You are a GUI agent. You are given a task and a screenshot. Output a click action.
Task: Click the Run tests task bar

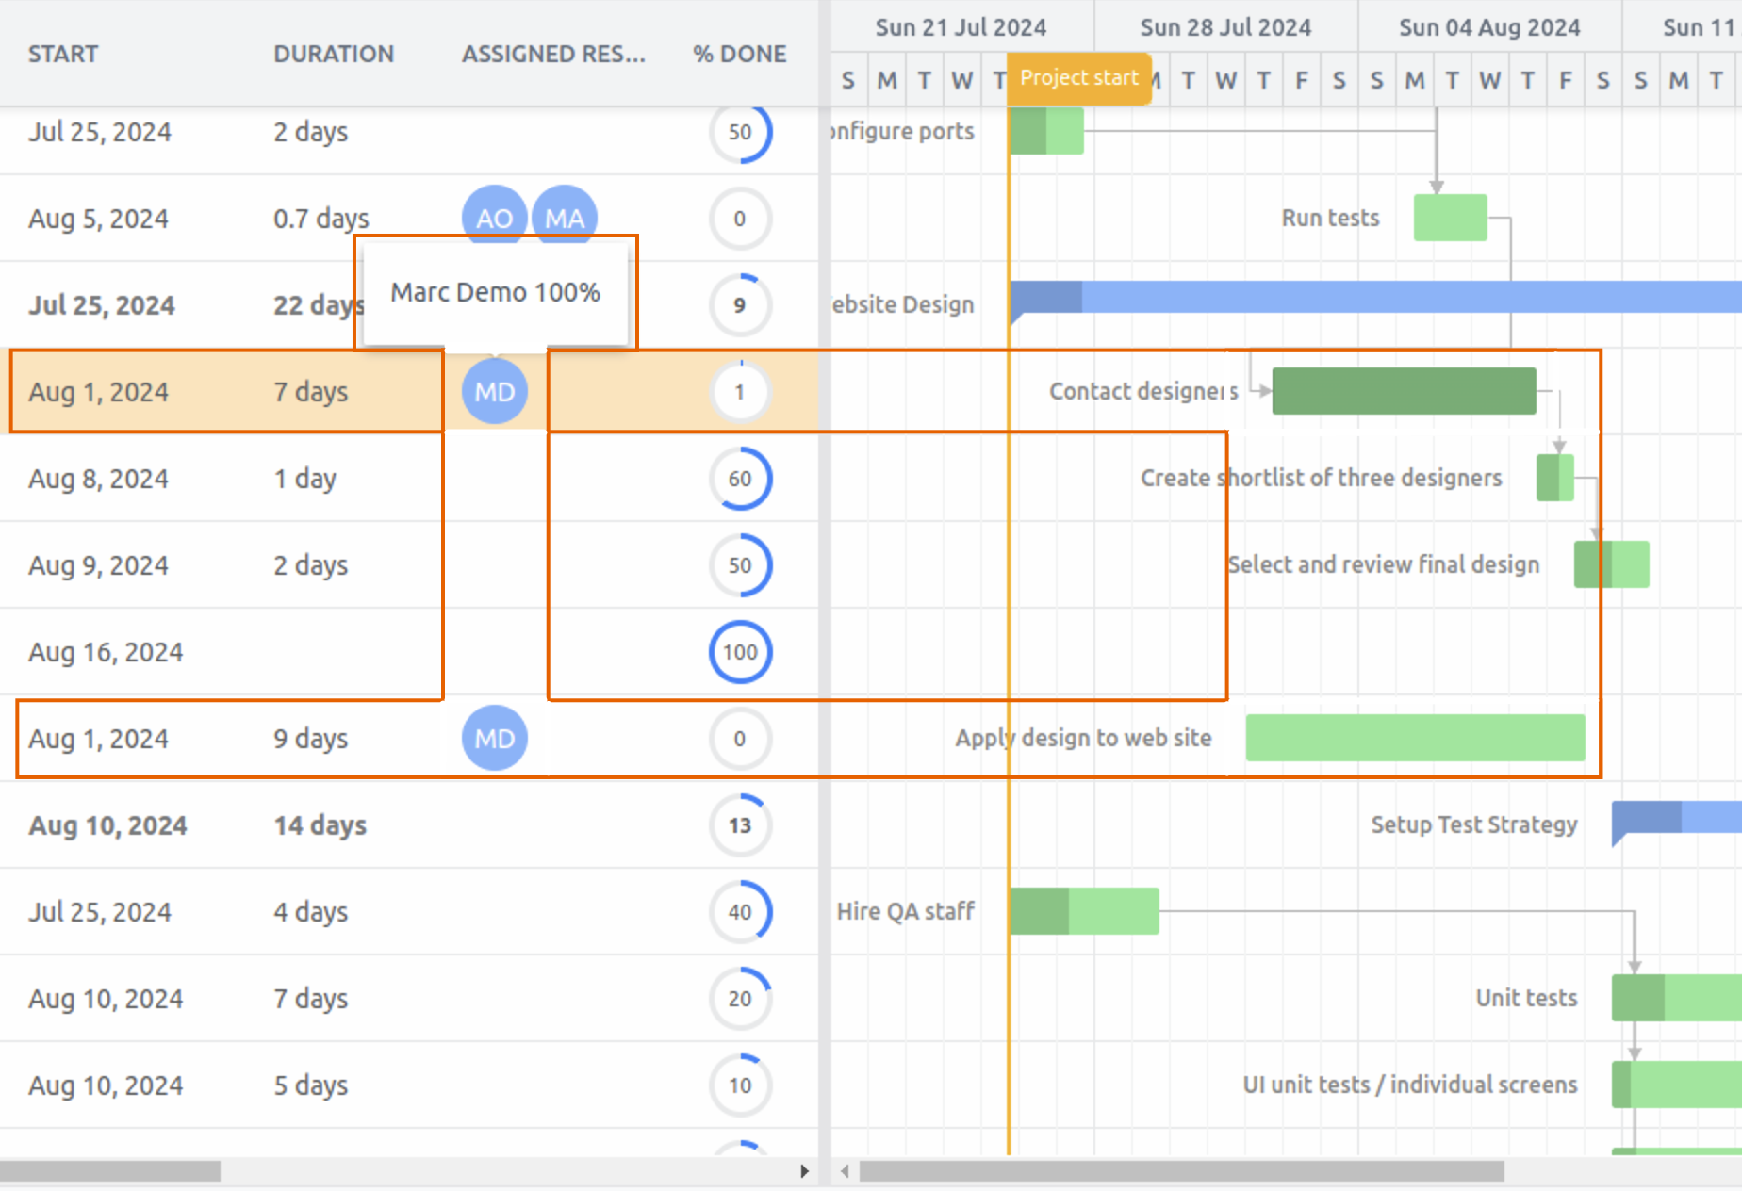tap(1450, 217)
